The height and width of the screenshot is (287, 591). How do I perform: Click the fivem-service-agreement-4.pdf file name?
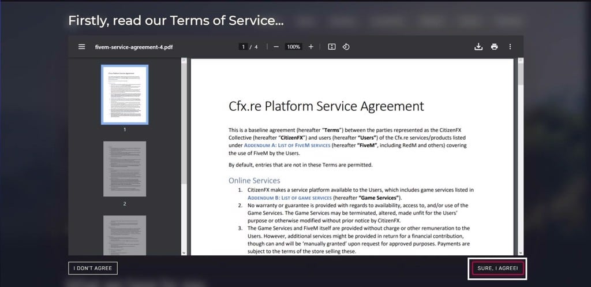pyautogui.click(x=134, y=47)
